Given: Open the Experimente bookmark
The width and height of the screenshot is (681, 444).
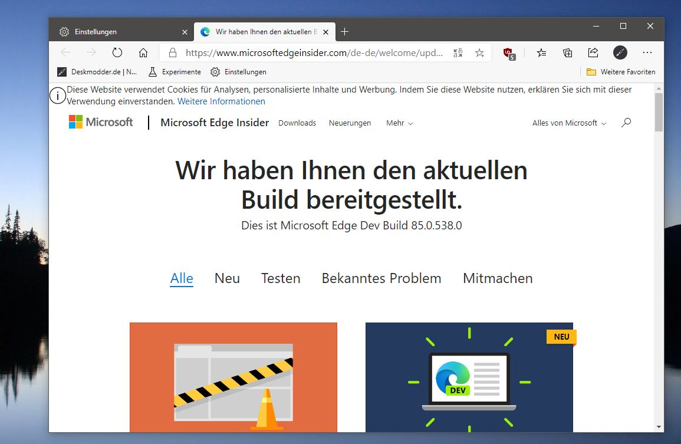Looking at the screenshot, I should (175, 72).
